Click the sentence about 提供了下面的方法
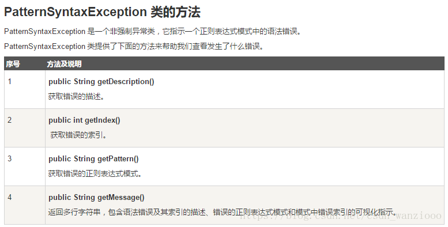 point(134,46)
